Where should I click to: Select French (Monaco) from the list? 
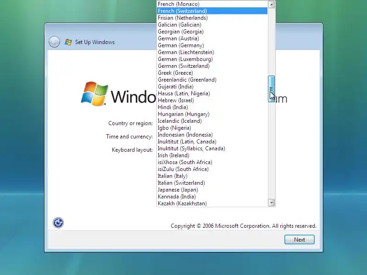(x=212, y=4)
